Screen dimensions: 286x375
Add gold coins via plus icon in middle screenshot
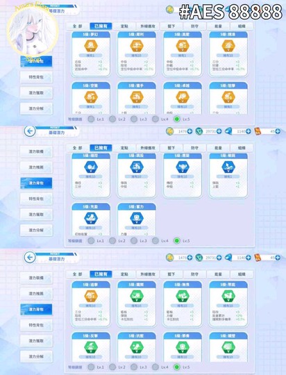(190, 131)
